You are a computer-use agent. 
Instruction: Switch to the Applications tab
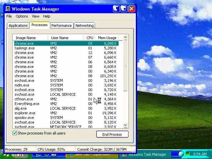[x=18, y=26]
